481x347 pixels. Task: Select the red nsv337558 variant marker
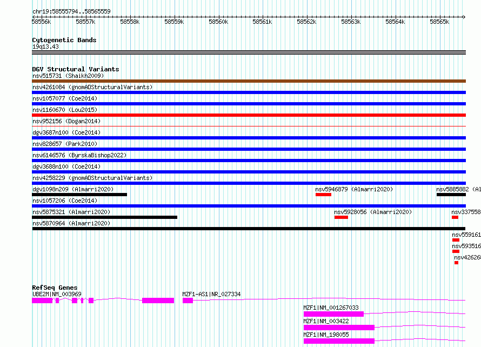pyautogui.click(x=455, y=217)
